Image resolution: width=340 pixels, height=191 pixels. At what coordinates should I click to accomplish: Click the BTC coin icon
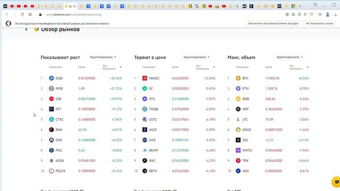[238, 78]
